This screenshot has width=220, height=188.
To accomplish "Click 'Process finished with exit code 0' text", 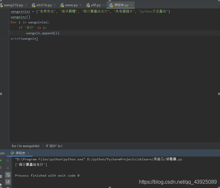I will (47, 176).
